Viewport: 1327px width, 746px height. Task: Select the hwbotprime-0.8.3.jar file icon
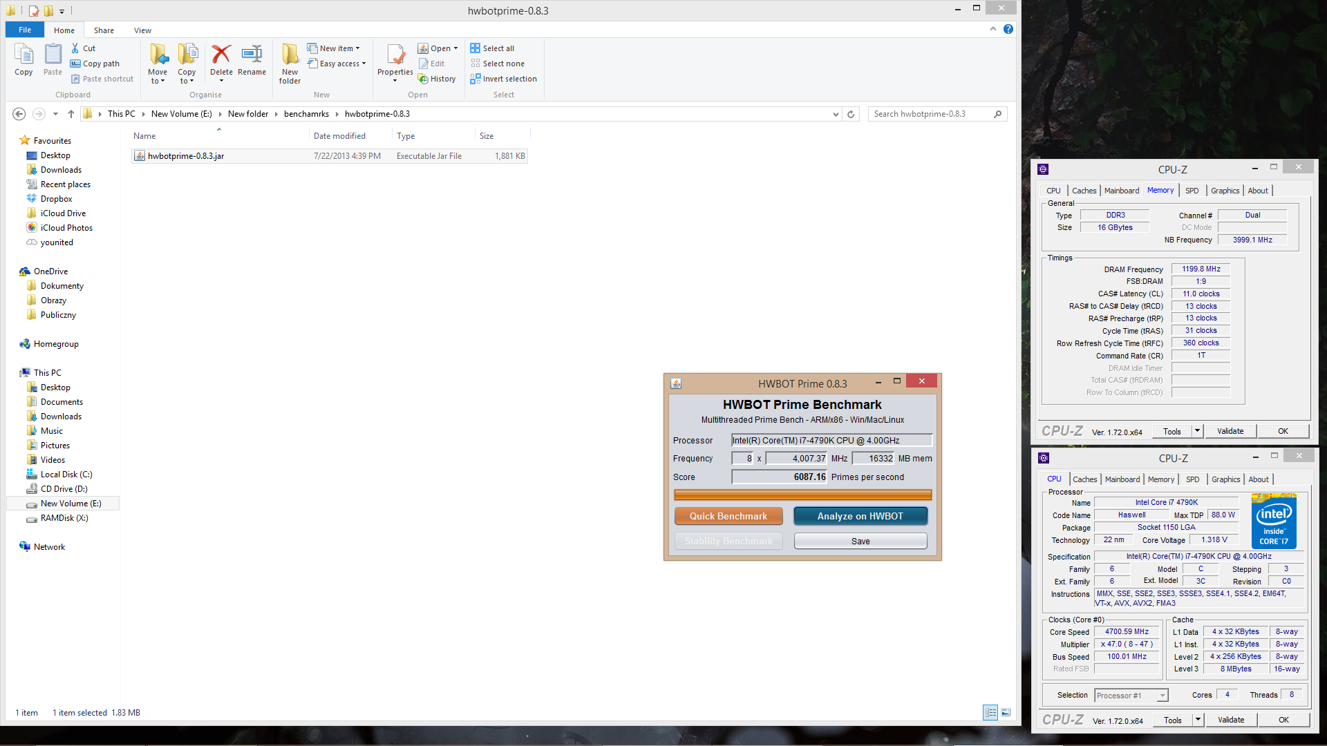point(140,156)
